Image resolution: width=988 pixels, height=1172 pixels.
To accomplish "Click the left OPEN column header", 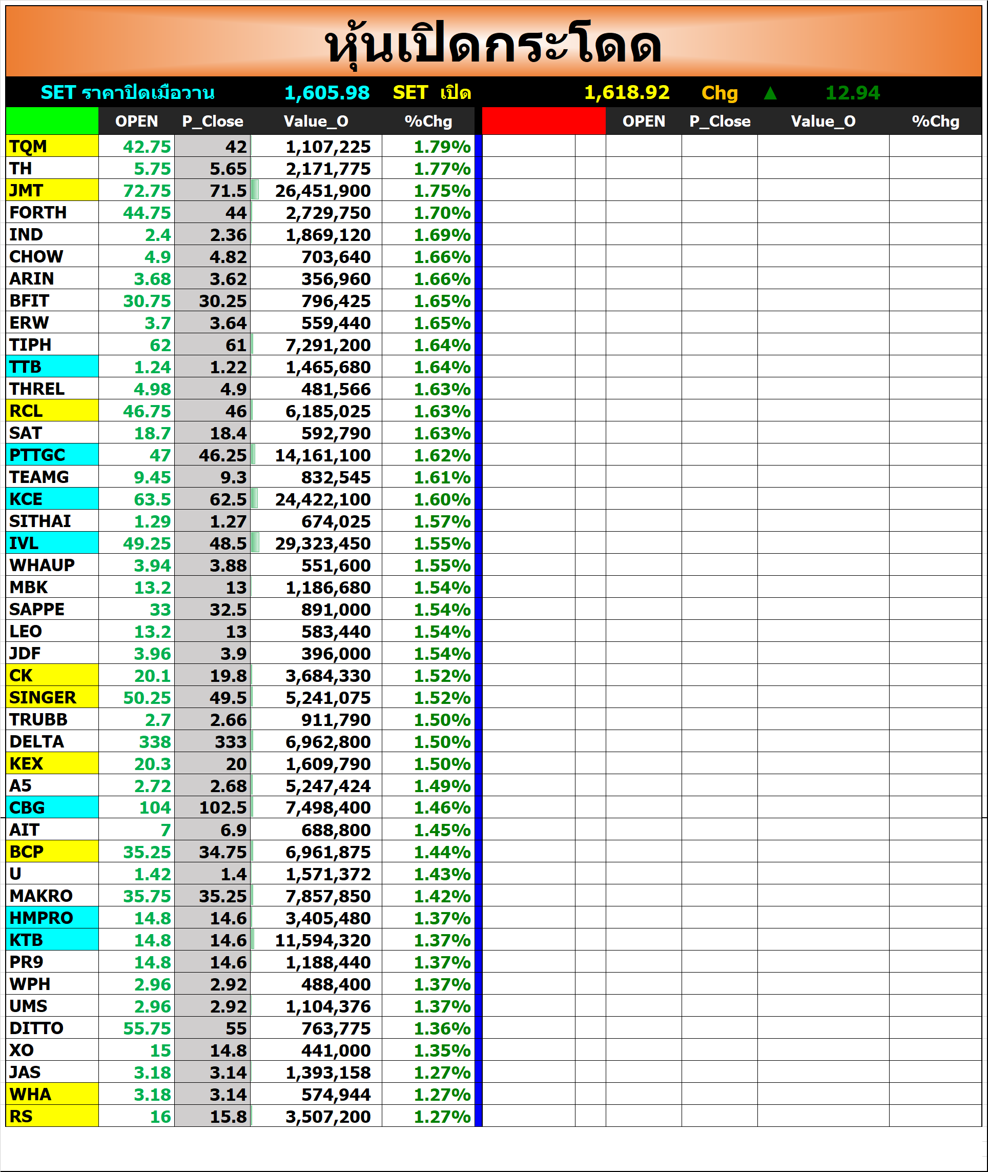I will coord(137,121).
